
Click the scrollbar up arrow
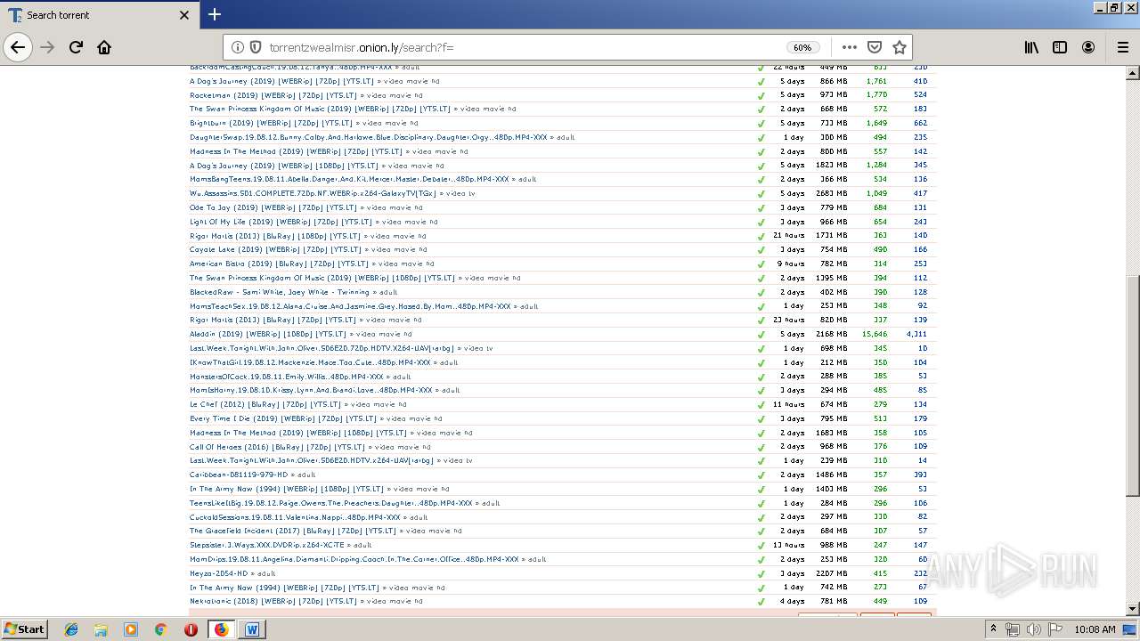[x=1133, y=72]
